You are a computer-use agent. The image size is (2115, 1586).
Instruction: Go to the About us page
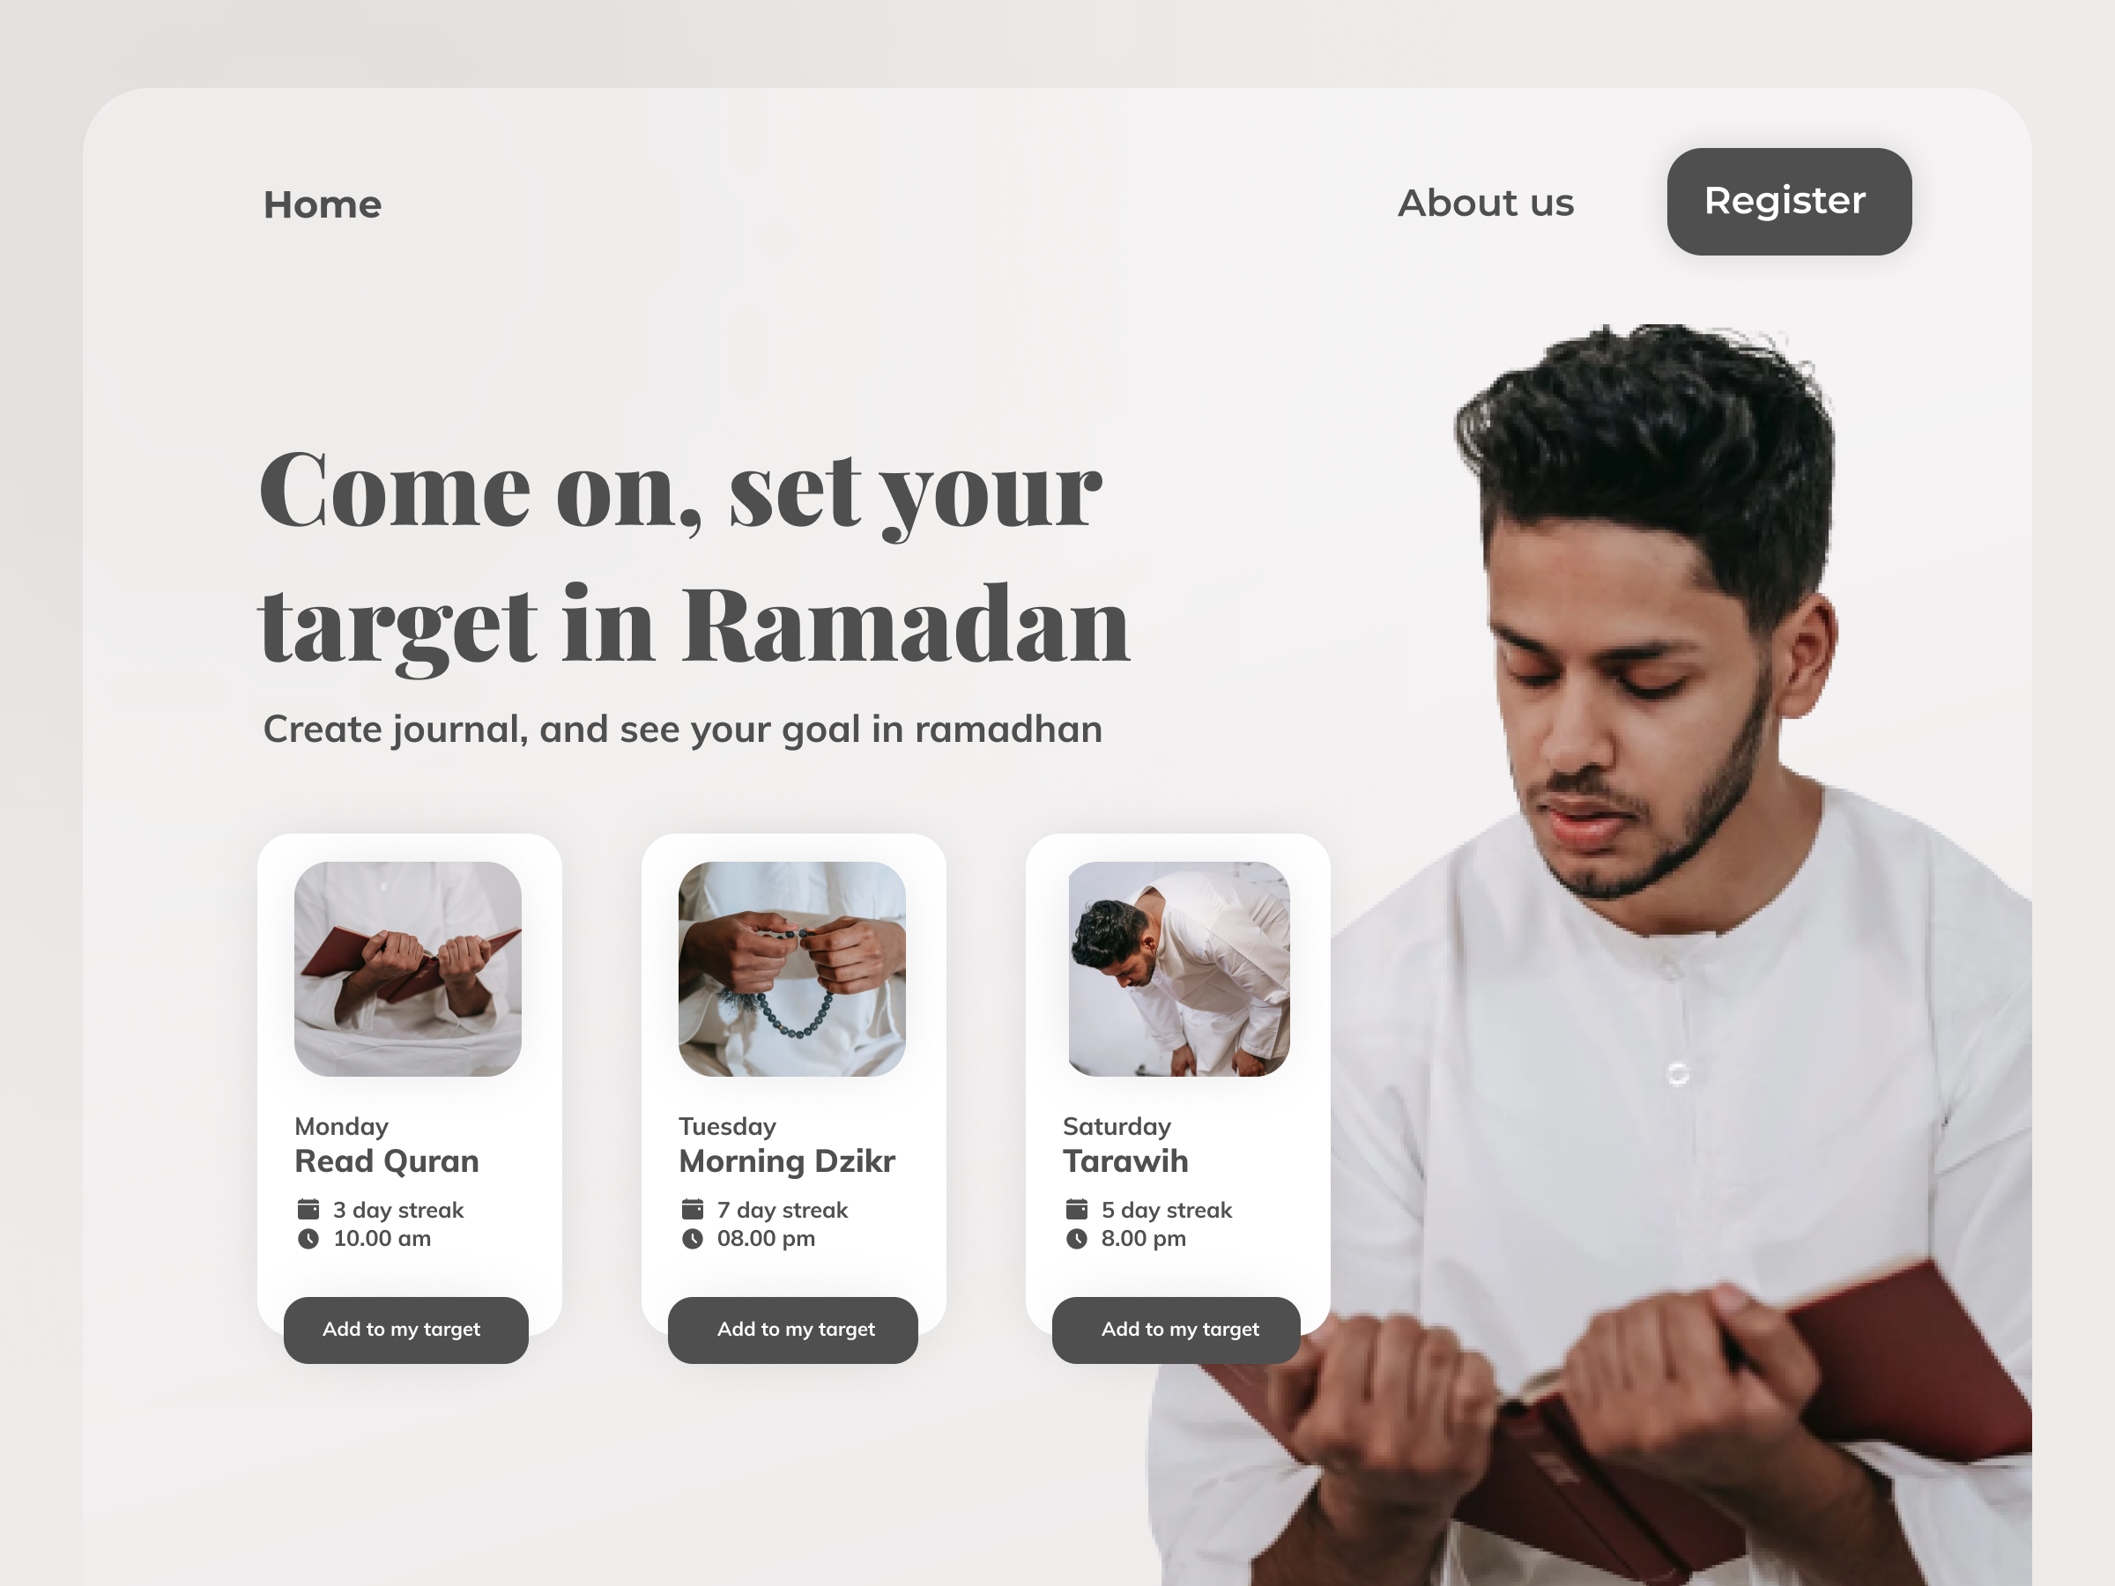(1486, 203)
